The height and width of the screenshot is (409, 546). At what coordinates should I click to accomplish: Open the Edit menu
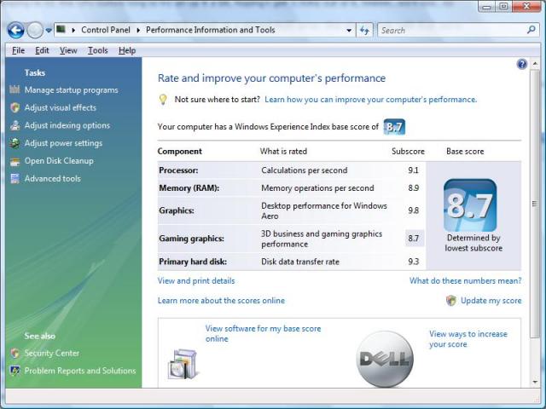[x=42, y=50]
